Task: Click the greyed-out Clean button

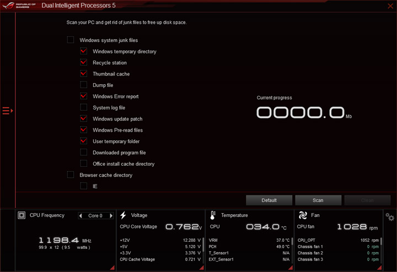Action: (367, 200)
